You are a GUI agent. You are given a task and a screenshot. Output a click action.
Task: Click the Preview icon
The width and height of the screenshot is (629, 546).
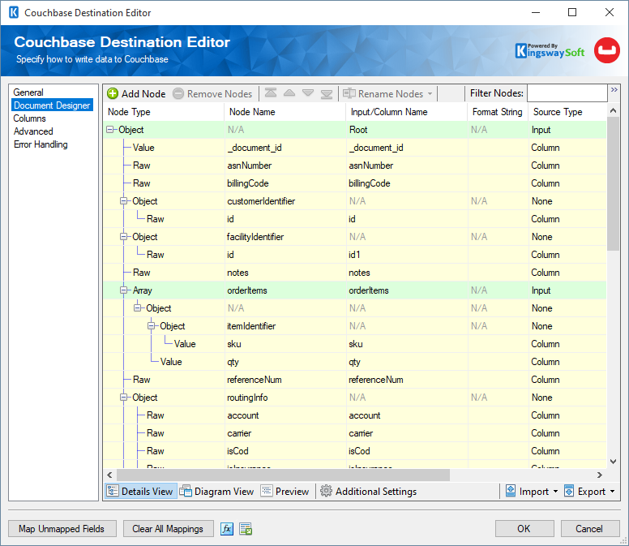(267, 491)
